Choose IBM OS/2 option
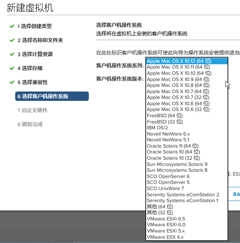The image size is (240, 243). click(187, 128)
